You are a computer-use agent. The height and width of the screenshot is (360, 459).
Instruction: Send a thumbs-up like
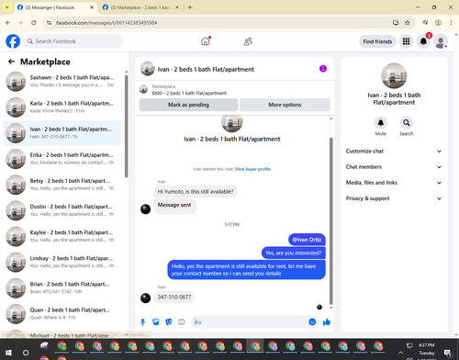pyautogui.click(x=327, y=321)
